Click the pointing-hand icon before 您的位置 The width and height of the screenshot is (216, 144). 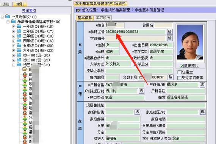click(78, 10)
